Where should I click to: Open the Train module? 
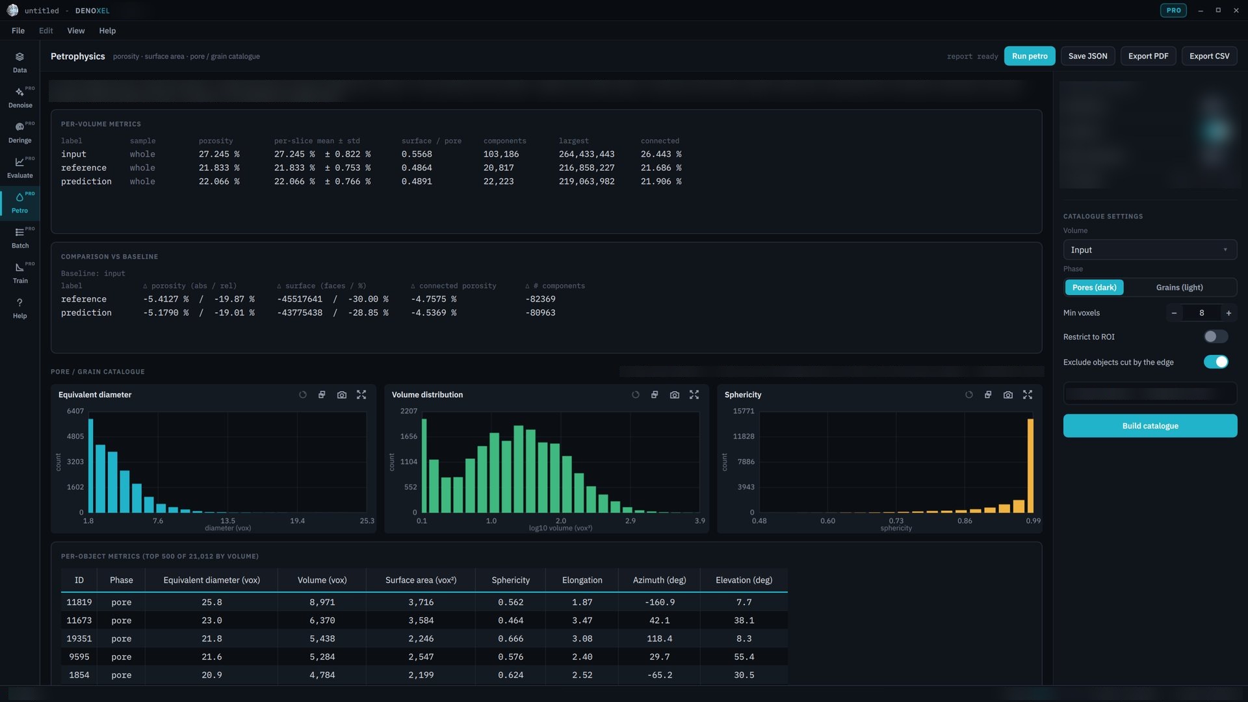pyautogui.click(x=19, y=273)
